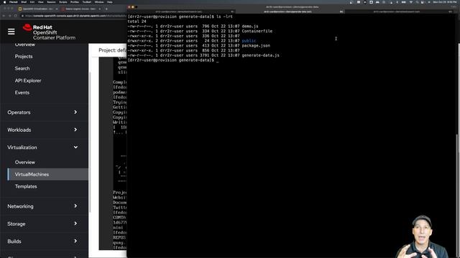Switch to the OpenShift Virtualization browser tab

(x=37, y=9)
